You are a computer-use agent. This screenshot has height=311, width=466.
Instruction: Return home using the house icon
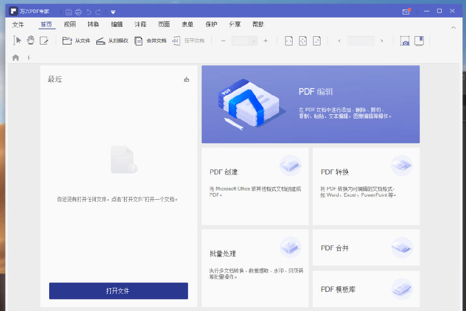tap(16, 57)
